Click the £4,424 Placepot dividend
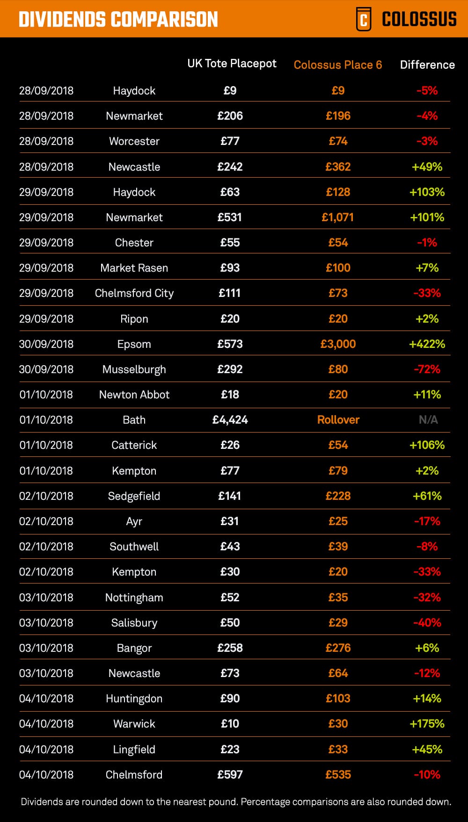The width and height of the screenshot is (468, 822). click(230, 420)
